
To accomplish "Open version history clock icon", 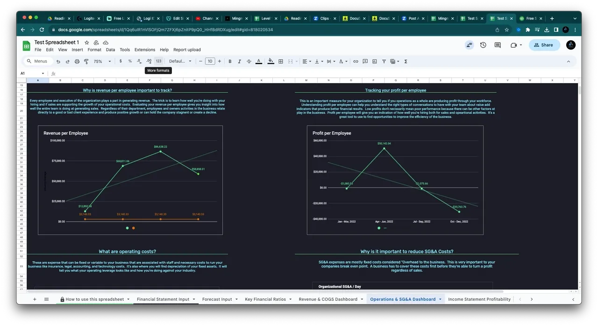I will click(483, 45).
